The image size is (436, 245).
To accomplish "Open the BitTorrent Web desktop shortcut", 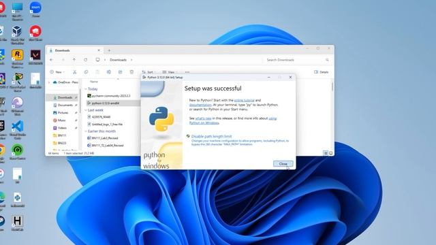I will tap(17, 106).
